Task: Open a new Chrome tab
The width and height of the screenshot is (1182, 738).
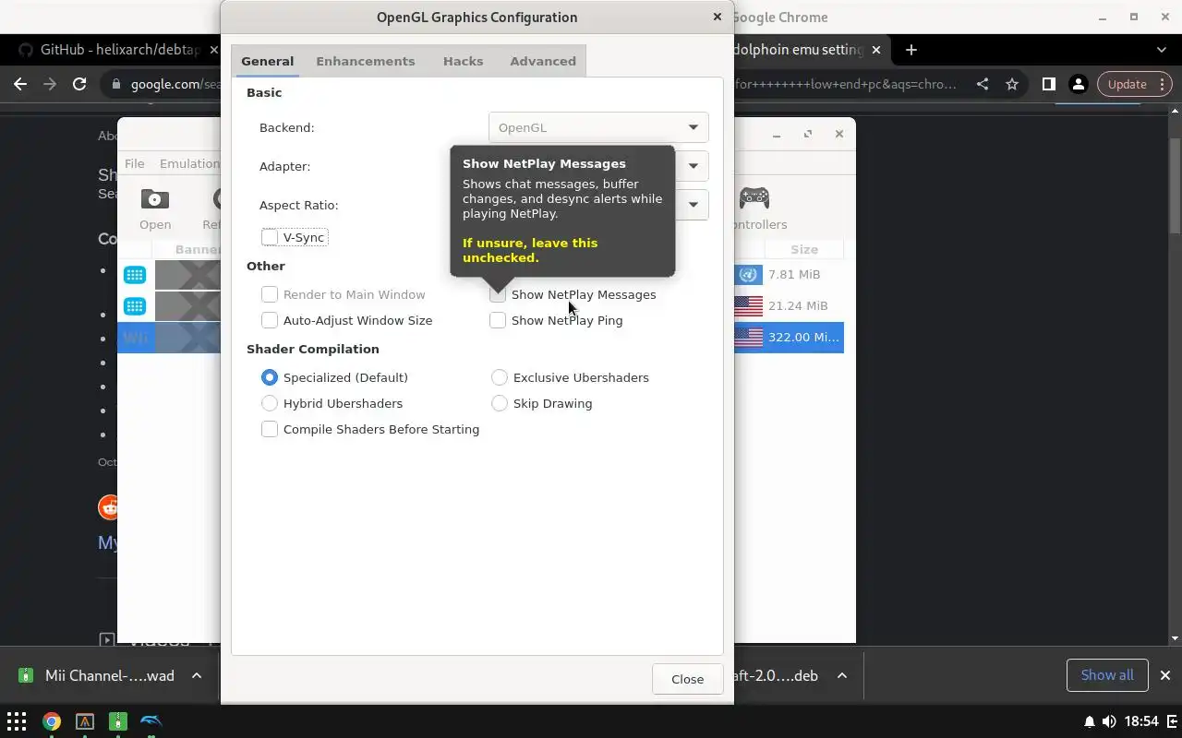Action: pos(911,50)
